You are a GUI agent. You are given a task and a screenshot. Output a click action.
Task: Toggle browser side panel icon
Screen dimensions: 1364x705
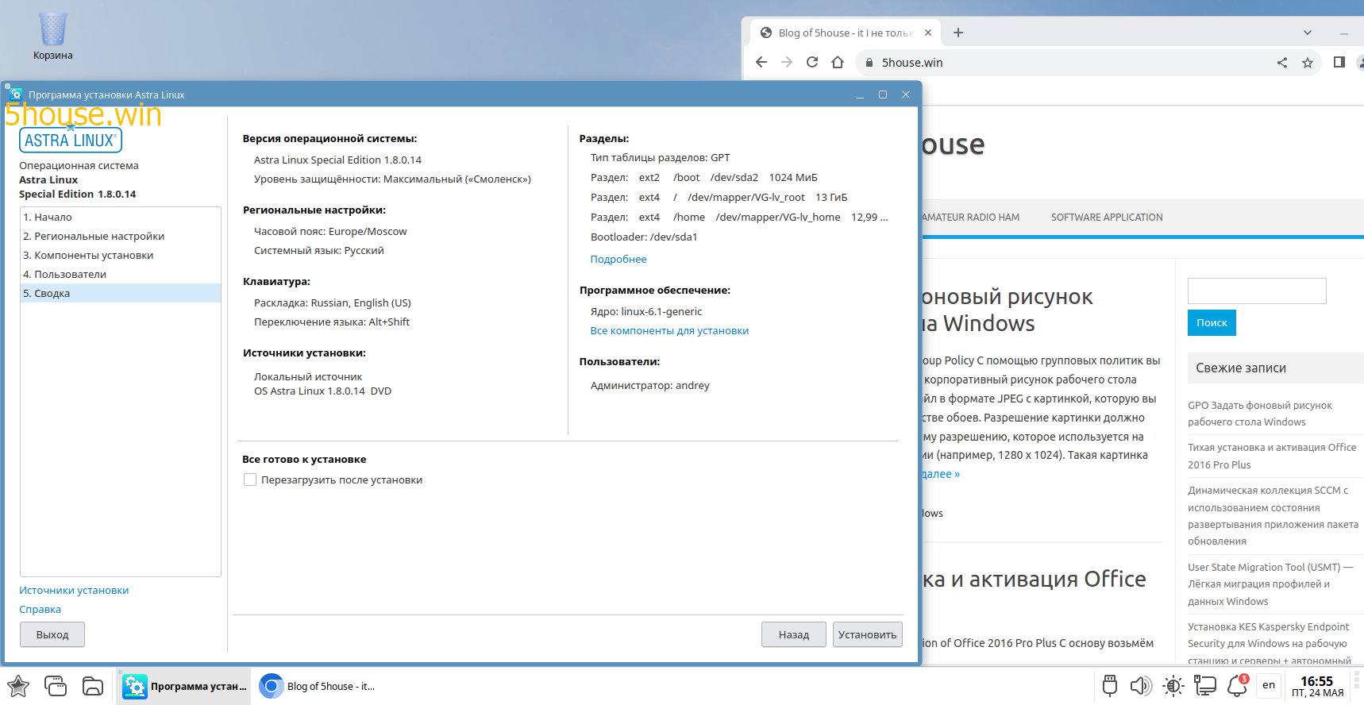tap(1339, 62)
